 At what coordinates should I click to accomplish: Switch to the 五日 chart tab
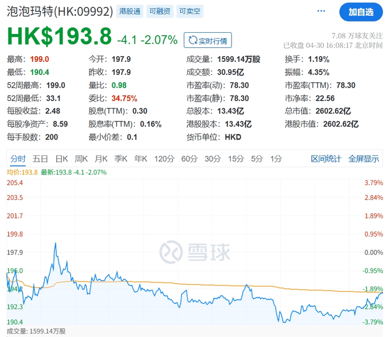(x=40, y=158)
